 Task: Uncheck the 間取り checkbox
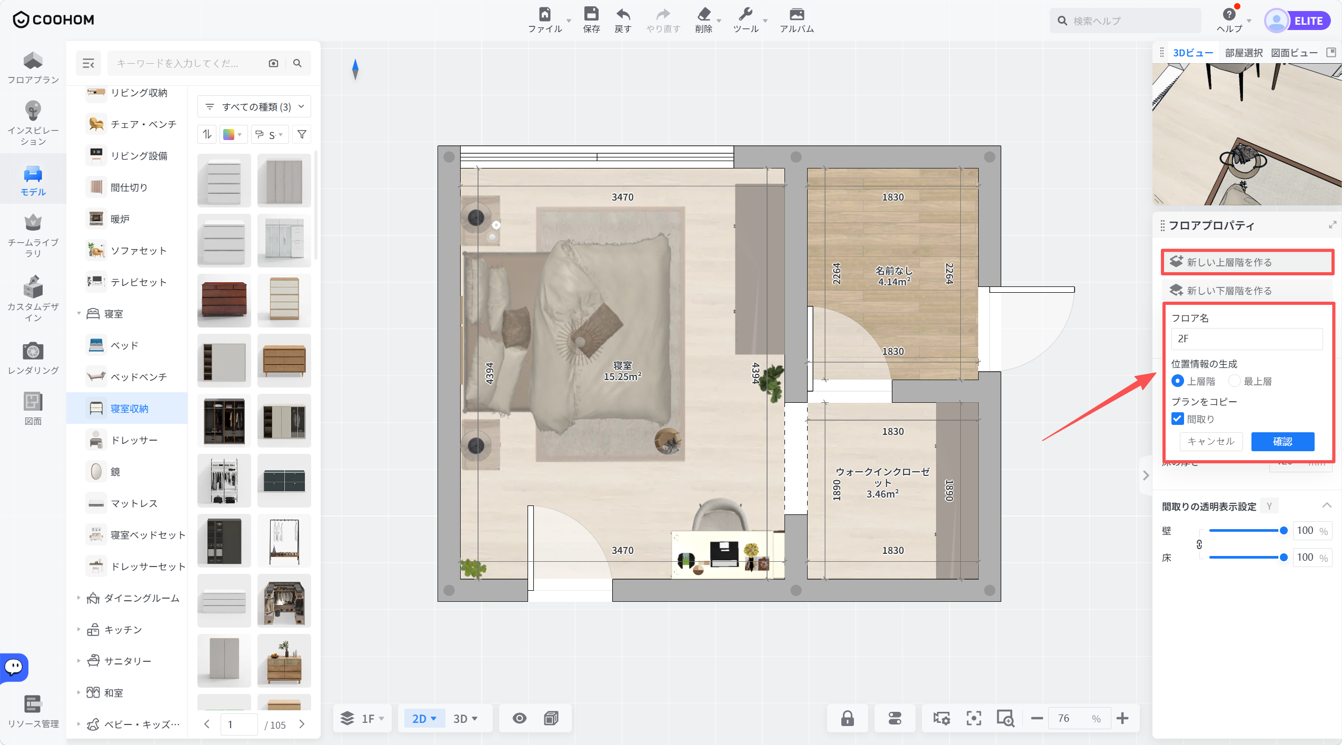tap(1178, 419)
